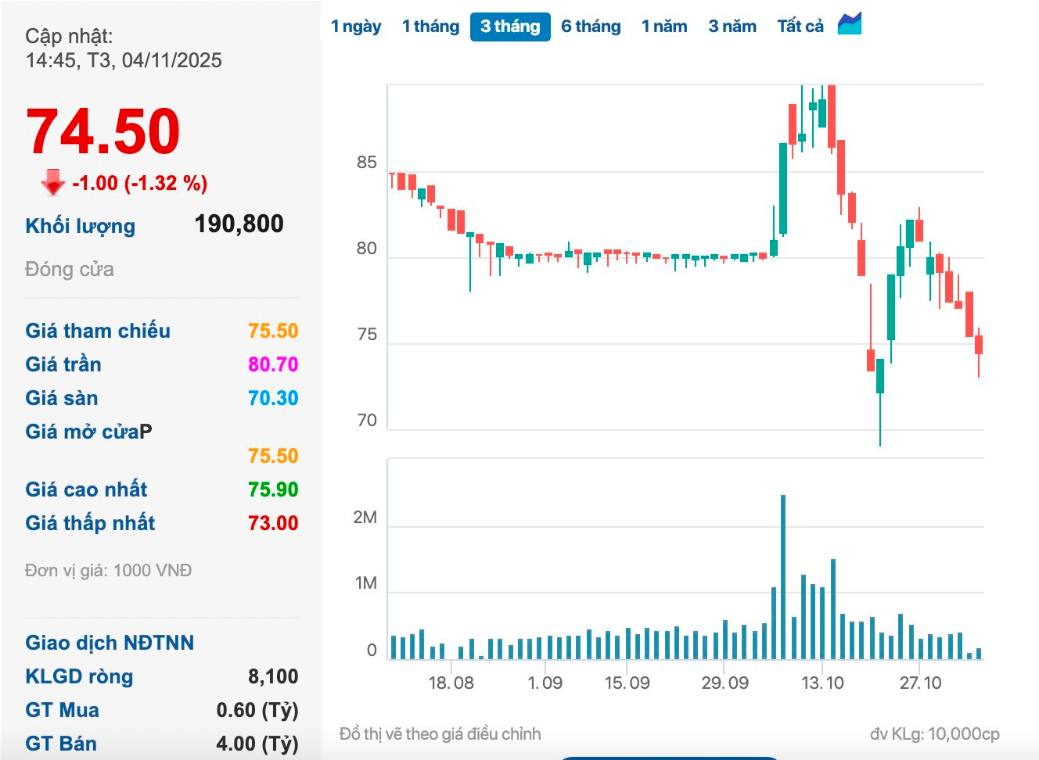The image size is (1039, 760).
Task: Click the active 3 tháng tab
Action: [510, 27]
